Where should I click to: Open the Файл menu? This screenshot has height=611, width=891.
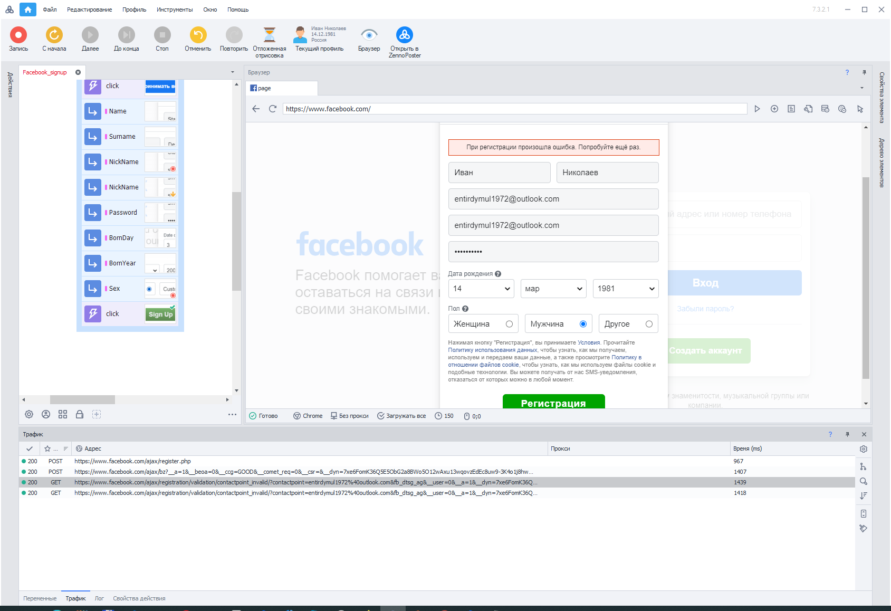pyautogui.click(x=50, y=9)
